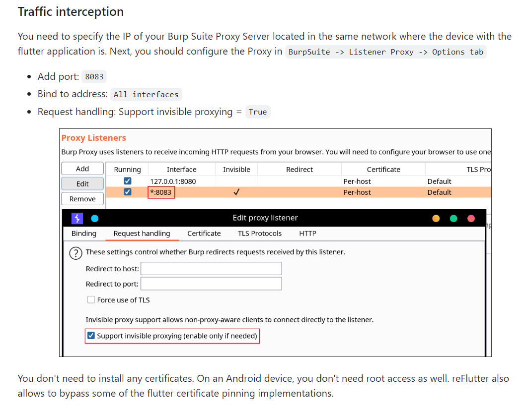This screenshot has width=523, height=413.
Task: Focus the Redirect to host field
Action: pyautogui.click(x=211, y=269)
